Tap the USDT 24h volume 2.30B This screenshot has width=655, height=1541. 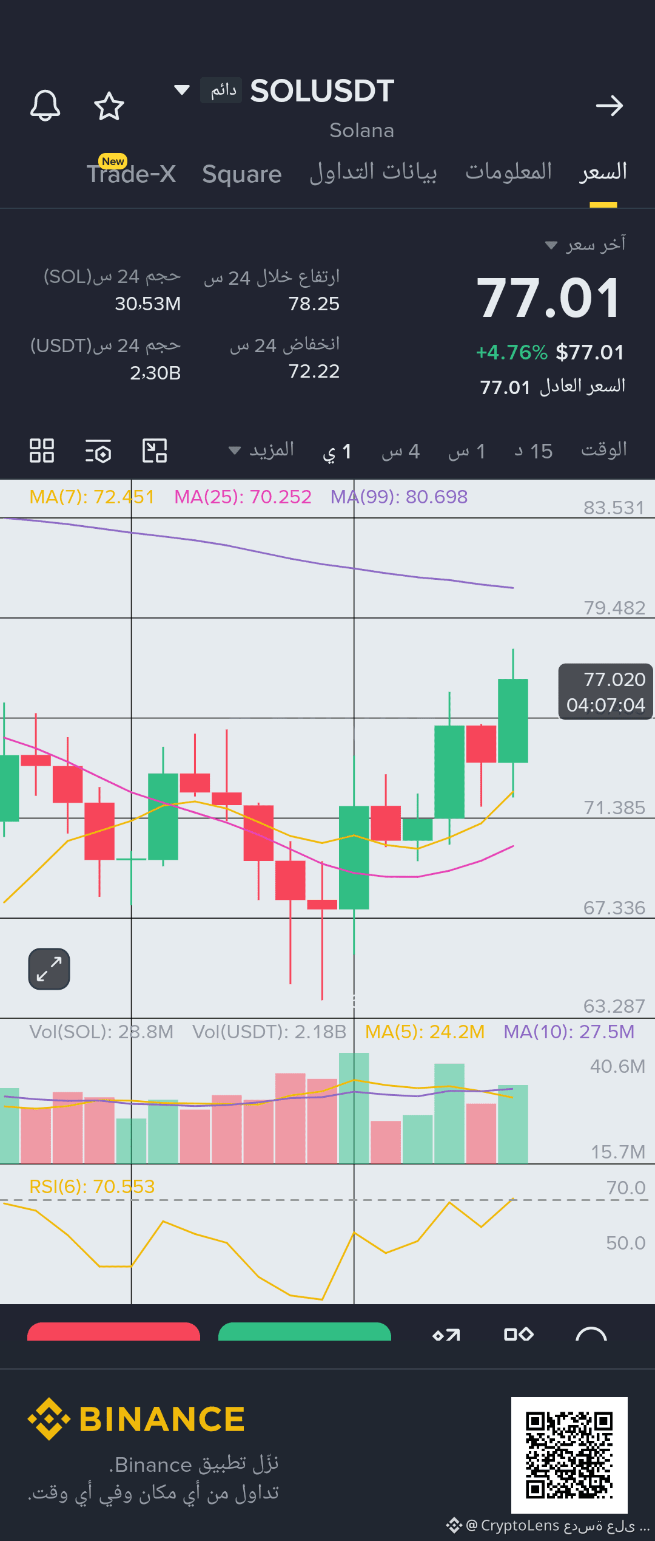click(x=155, y=373)
